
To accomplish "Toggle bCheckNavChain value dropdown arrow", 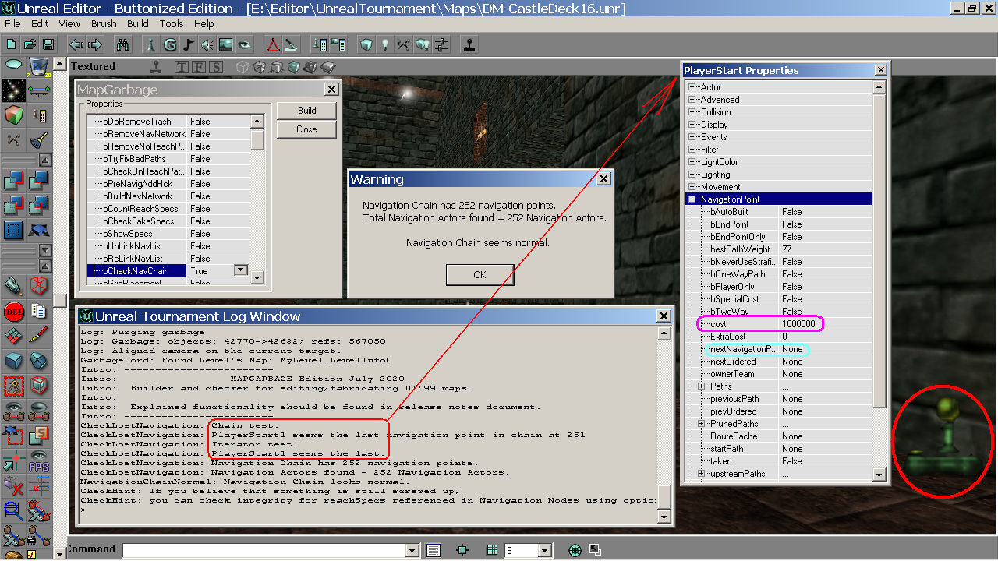I will click(x=241, y=270).
